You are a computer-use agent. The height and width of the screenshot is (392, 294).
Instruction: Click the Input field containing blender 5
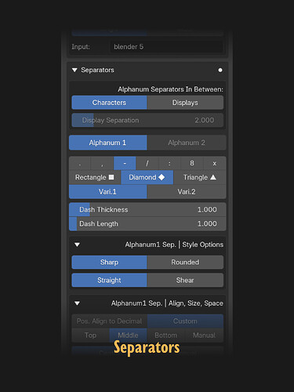166,47
